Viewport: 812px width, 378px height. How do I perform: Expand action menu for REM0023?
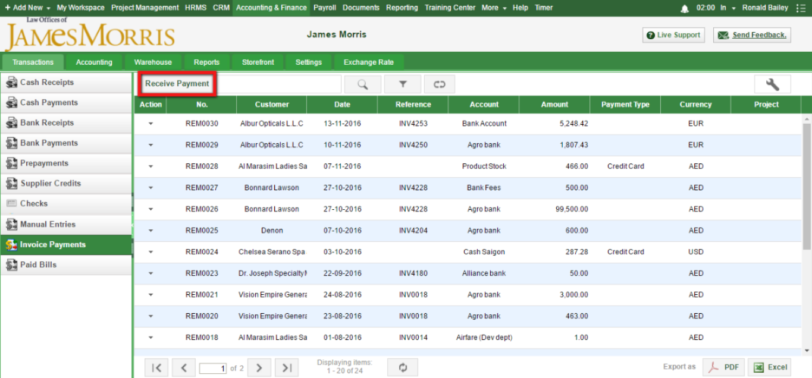pos(151,273)
